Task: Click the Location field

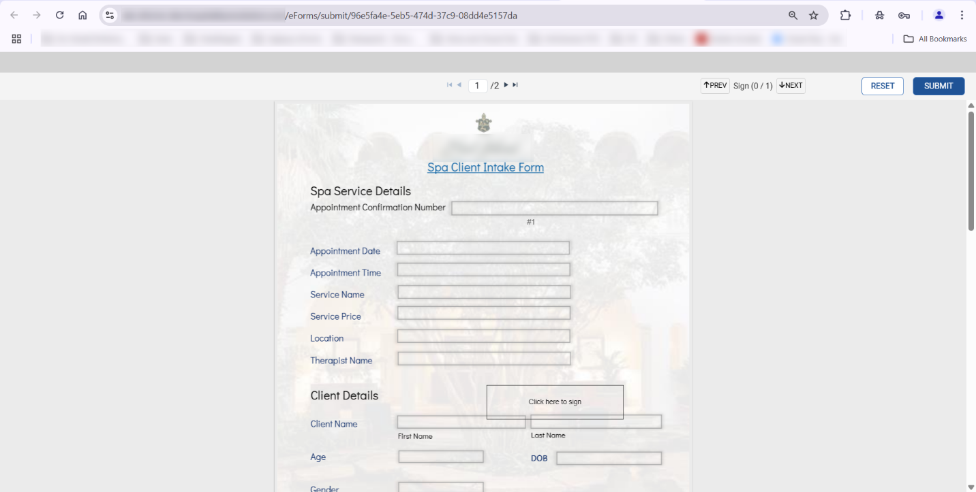Action: (x=483, y=336)
